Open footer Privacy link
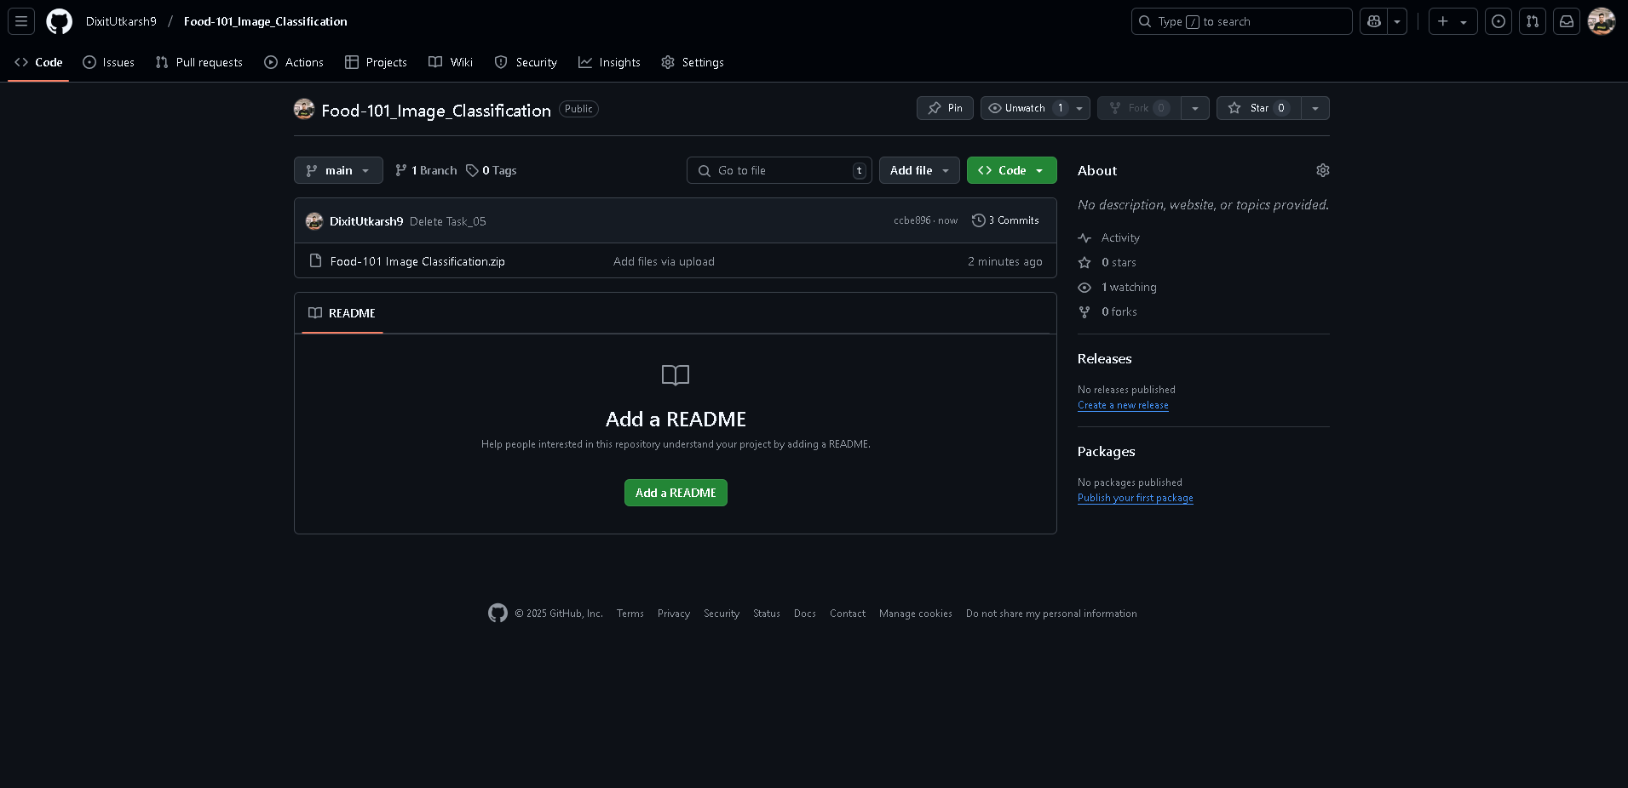The image size is (1628, 788). click(x=674, y=614)
